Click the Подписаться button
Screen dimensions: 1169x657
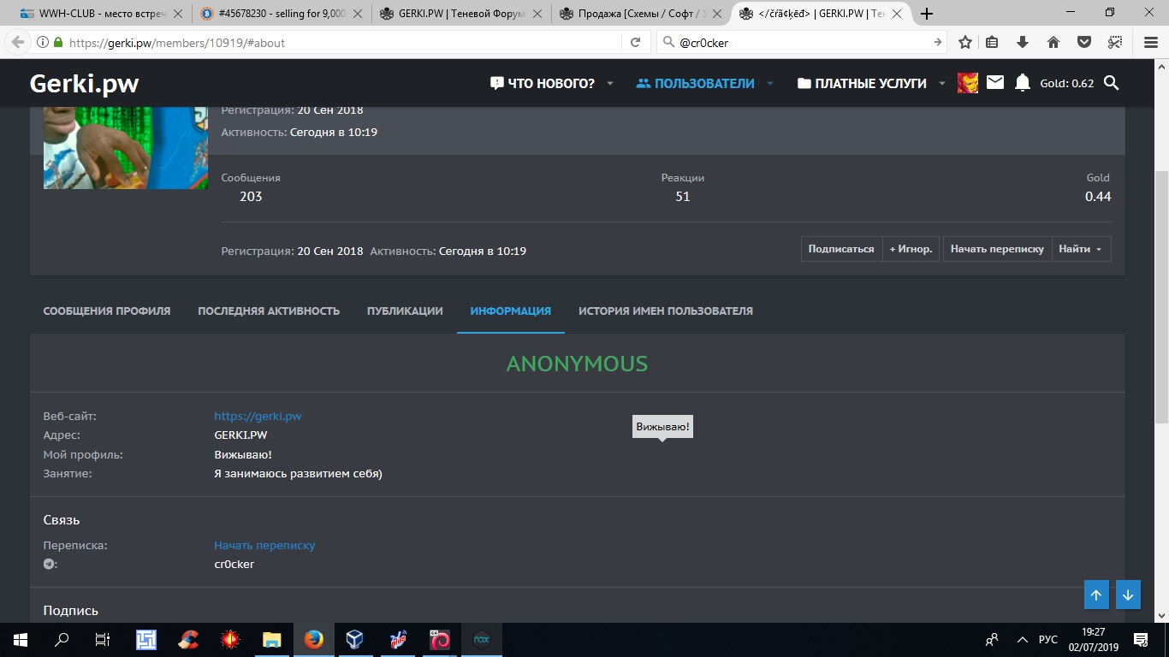pos(841,249)
